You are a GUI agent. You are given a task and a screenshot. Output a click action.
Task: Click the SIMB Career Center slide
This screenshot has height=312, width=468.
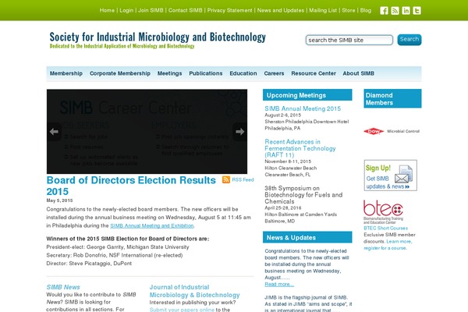[147, 131]
